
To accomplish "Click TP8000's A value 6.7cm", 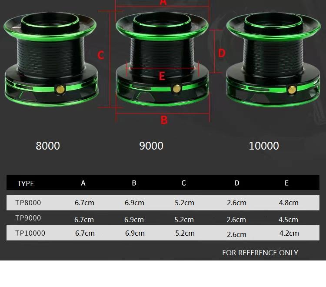I will pos(84,203).
